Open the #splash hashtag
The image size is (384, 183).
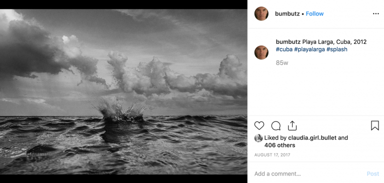[x=336, y=49]
